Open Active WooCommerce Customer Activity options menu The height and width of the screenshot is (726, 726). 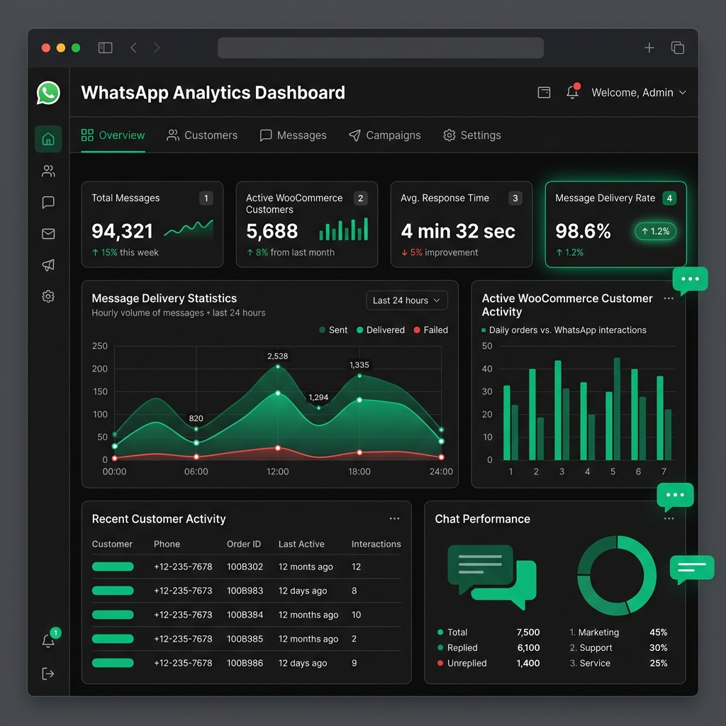669,298
